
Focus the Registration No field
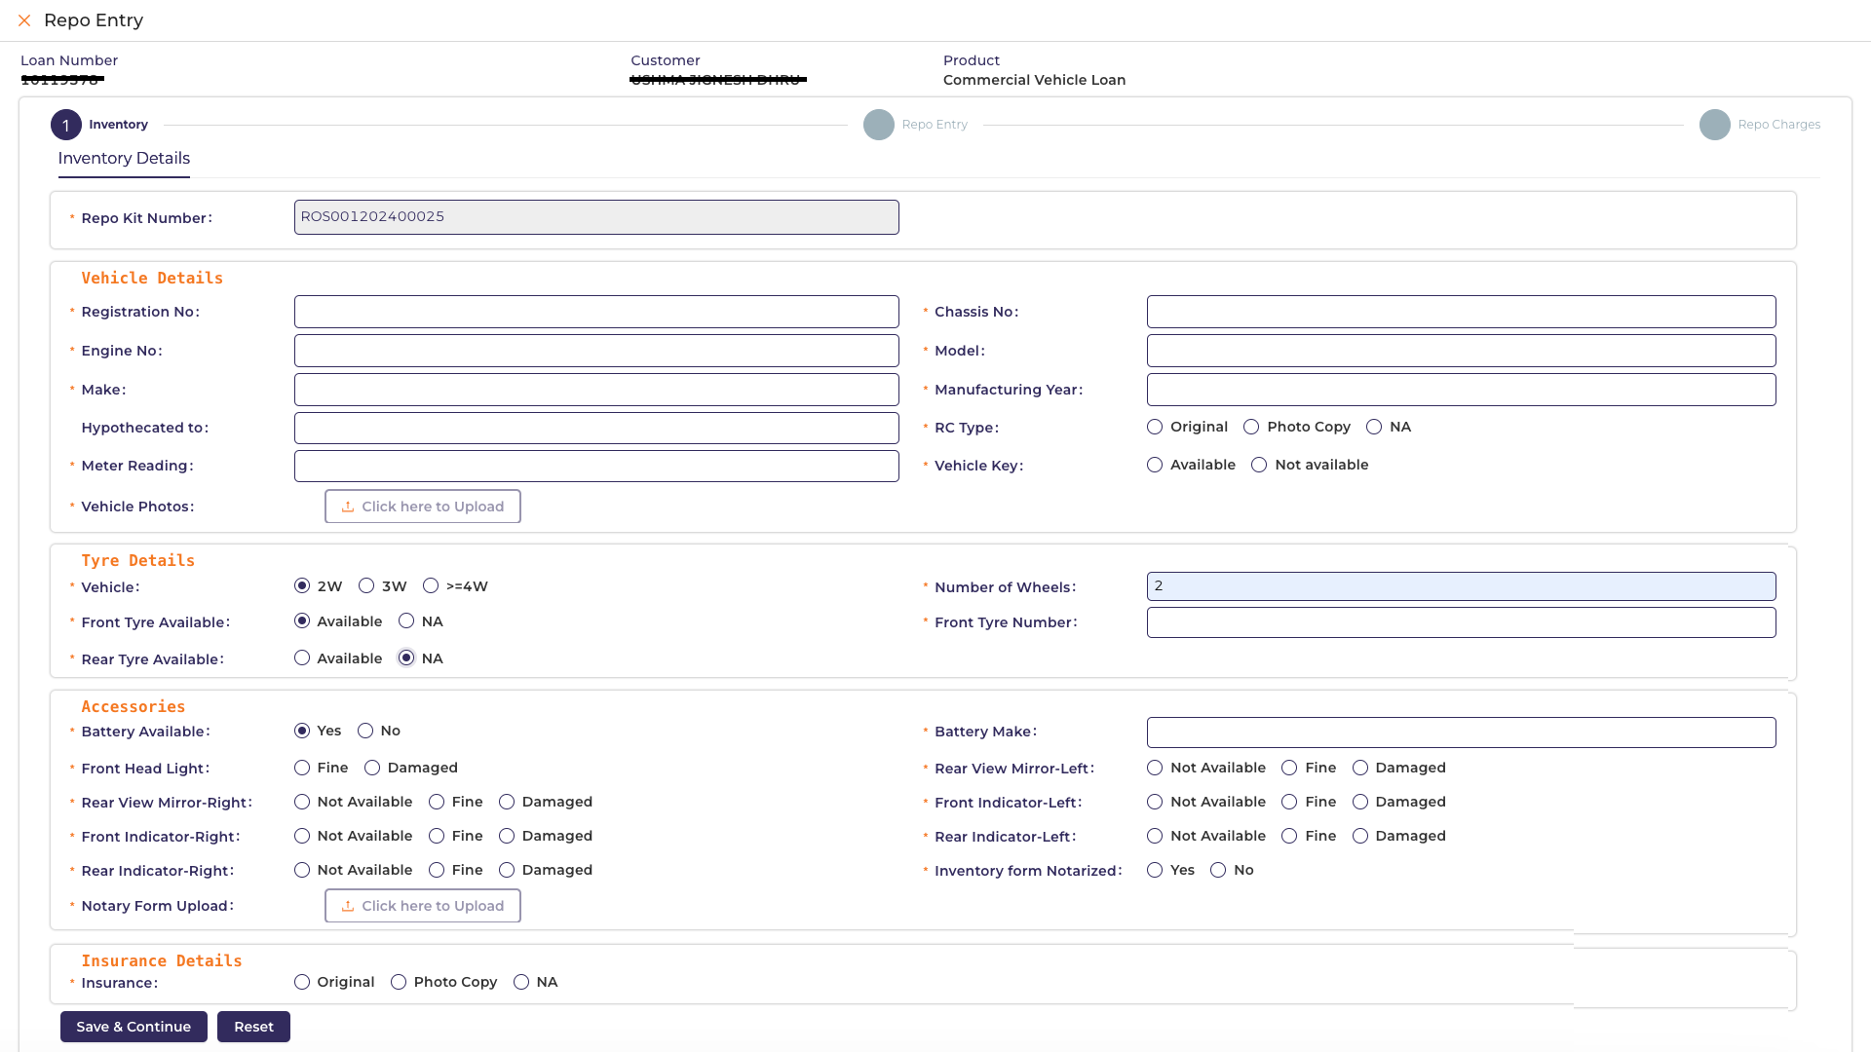coord(596,313)
